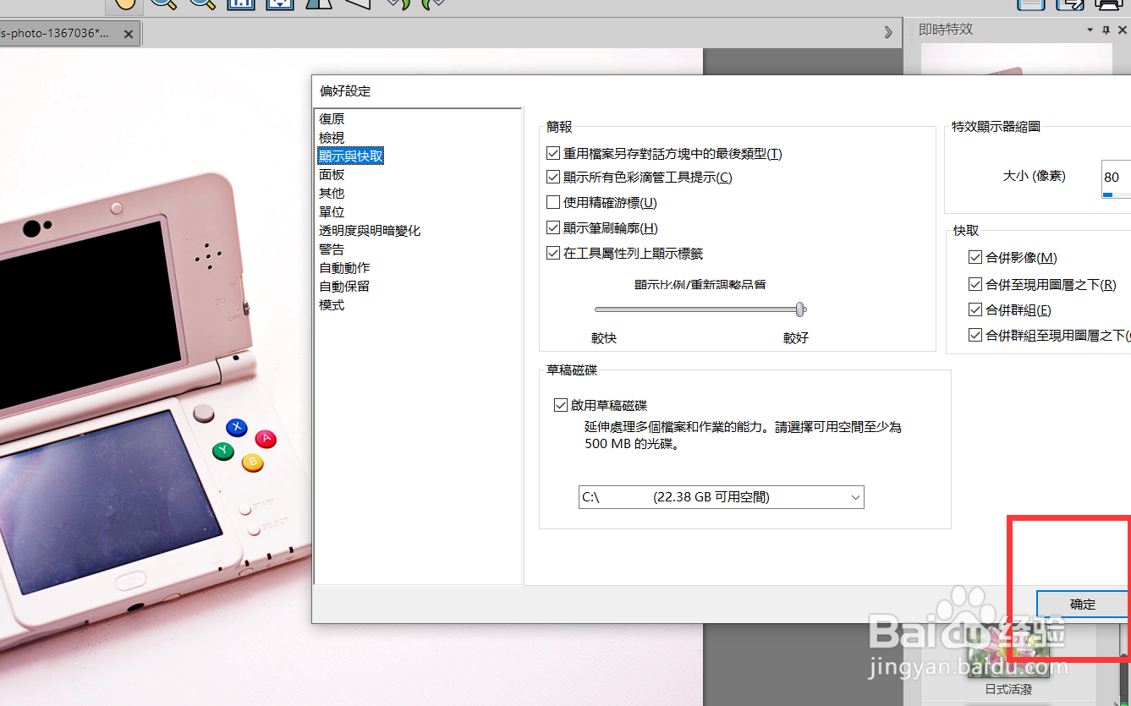Adjust the 顯示比例/重新調整品質 slider handle
This screenshot has width=1131, height=706.
click(x=800, y=309)
